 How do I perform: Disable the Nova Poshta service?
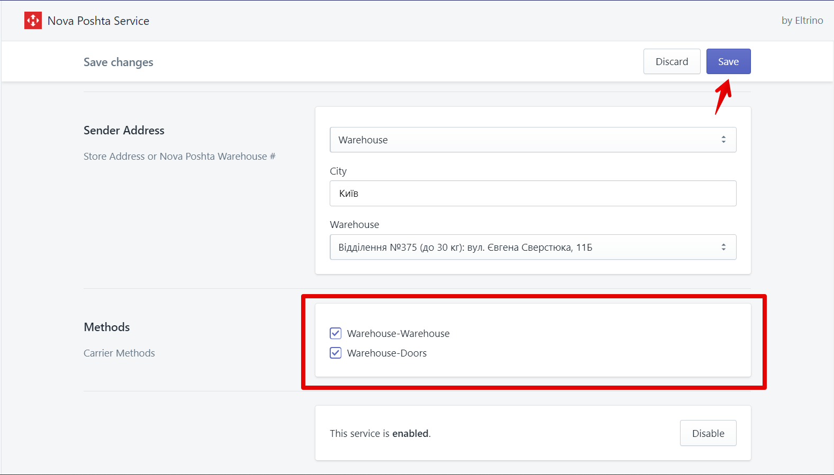coord(708,433)
